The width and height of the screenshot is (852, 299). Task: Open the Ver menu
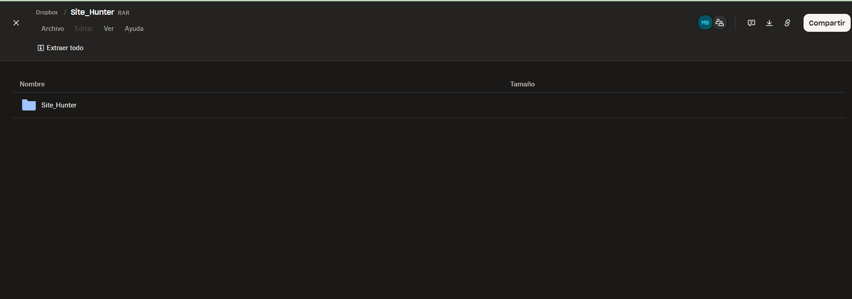(x=109, y=28)
